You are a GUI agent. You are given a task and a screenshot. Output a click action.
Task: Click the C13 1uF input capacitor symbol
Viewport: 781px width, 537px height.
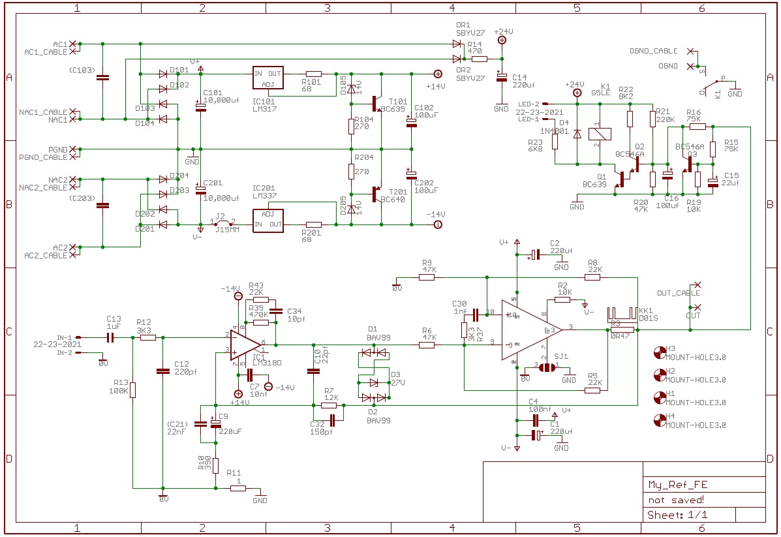click(110, 338)
